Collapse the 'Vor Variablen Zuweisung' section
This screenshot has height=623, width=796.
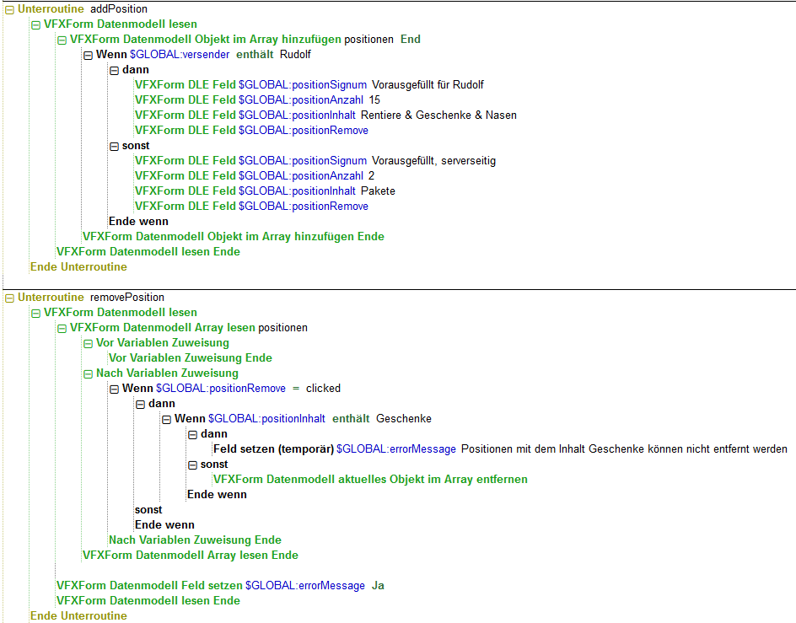coord(88,343)
